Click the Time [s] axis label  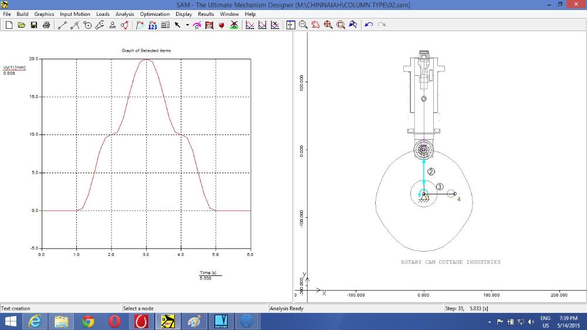pos(208,273)
